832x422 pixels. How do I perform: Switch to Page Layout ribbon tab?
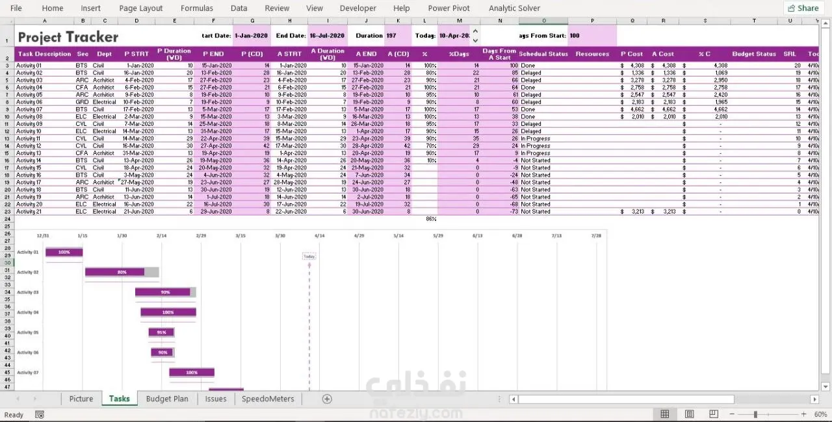click(141, 8)
